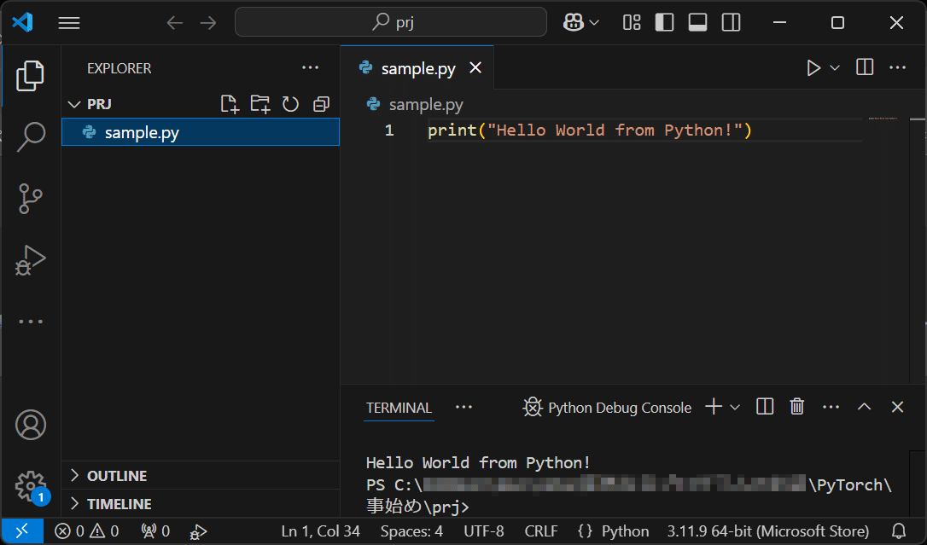
Task: Run the sample.py file
Action: point(812,67)
